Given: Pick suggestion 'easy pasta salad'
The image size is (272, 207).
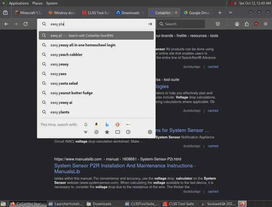Looking at the screenshot, I should click(96, 83).
